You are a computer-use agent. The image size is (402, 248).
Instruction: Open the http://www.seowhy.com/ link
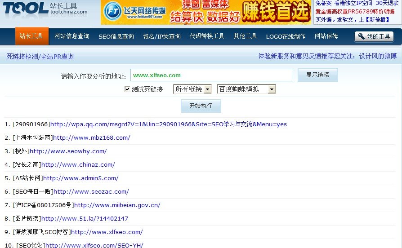pyautogui.click(x=68, y=151)
